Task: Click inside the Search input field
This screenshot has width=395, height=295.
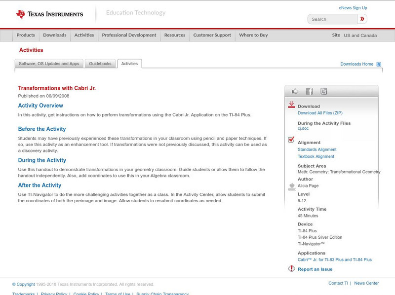Action: click(x=333, y=19)
